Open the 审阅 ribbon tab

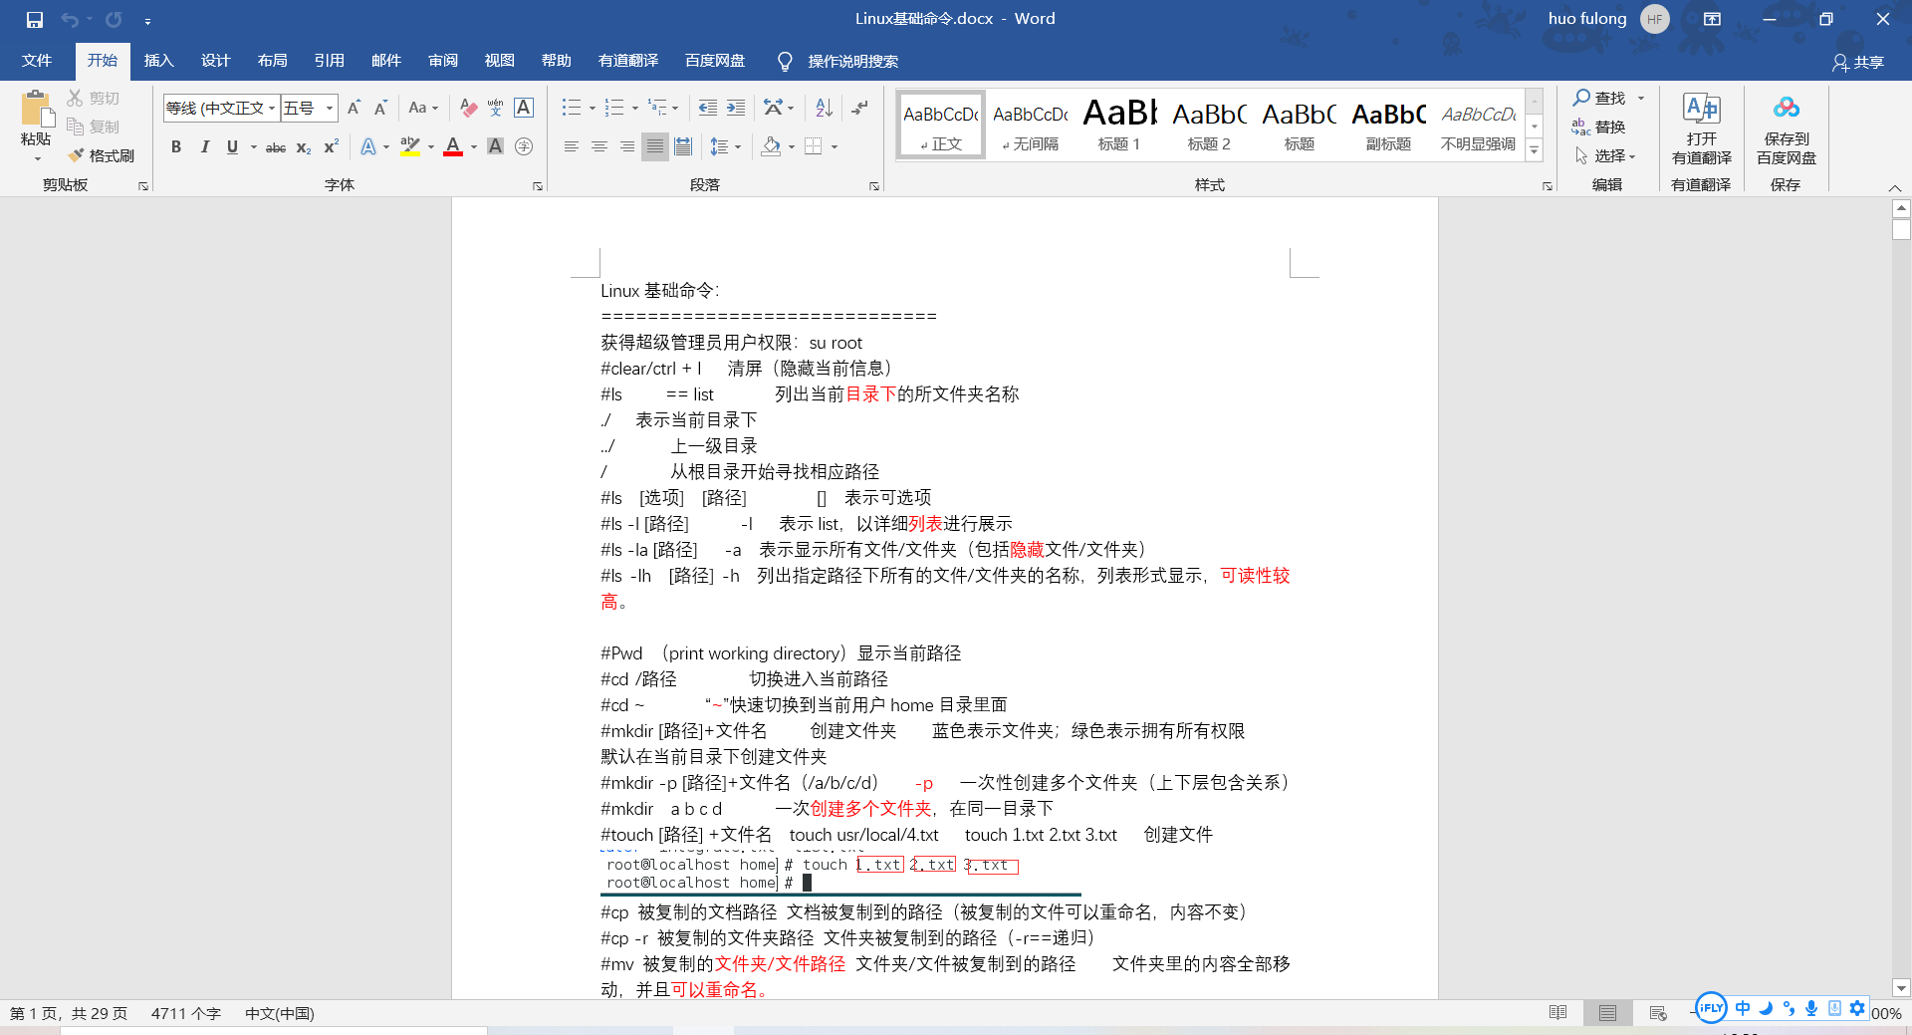tap(442, 61)
